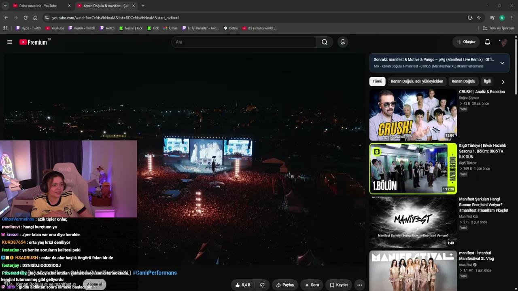518x291 pixels.
Task: Open the Tüm Yer İşaretleri bookmarks folder
Action: click(x=498, y=28)
